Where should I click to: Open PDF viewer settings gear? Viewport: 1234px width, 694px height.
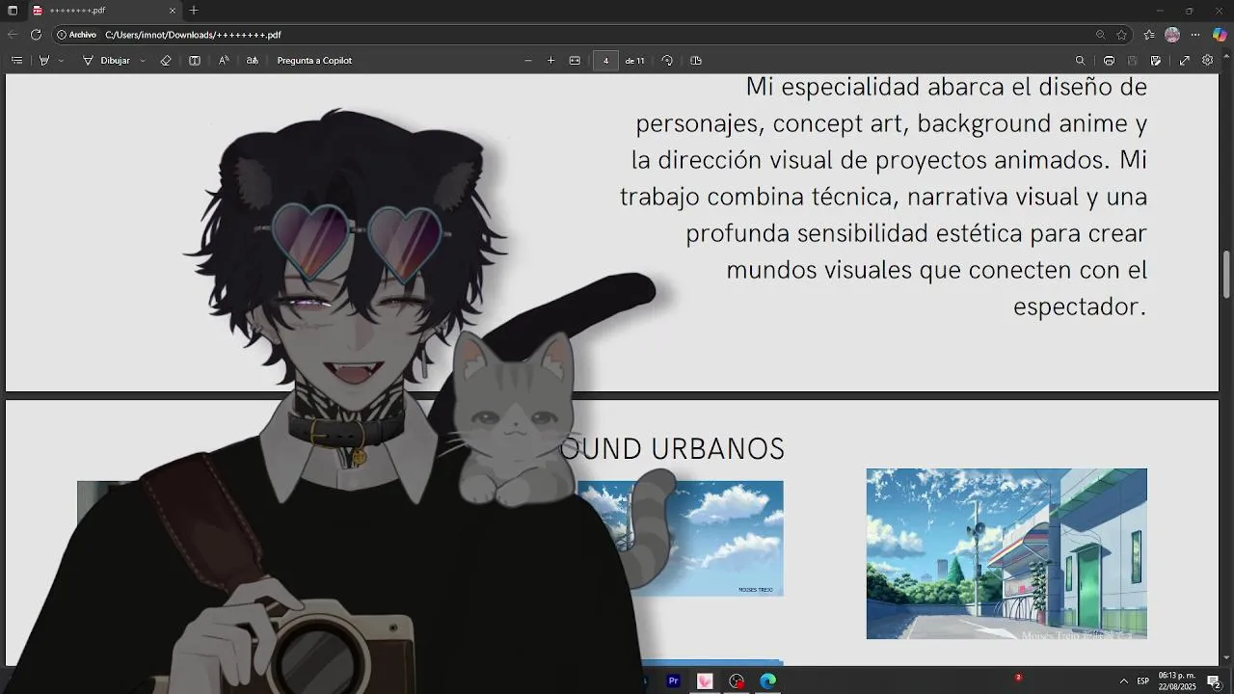pyautogui.click(x=1208, y=61)
